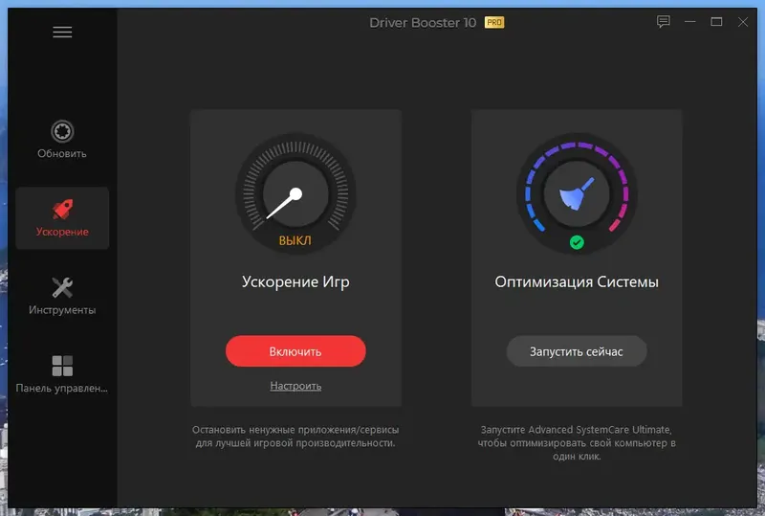The image size is (765, 516).
Task: Click the system optimization broom icon
Action: pos(577,193)
